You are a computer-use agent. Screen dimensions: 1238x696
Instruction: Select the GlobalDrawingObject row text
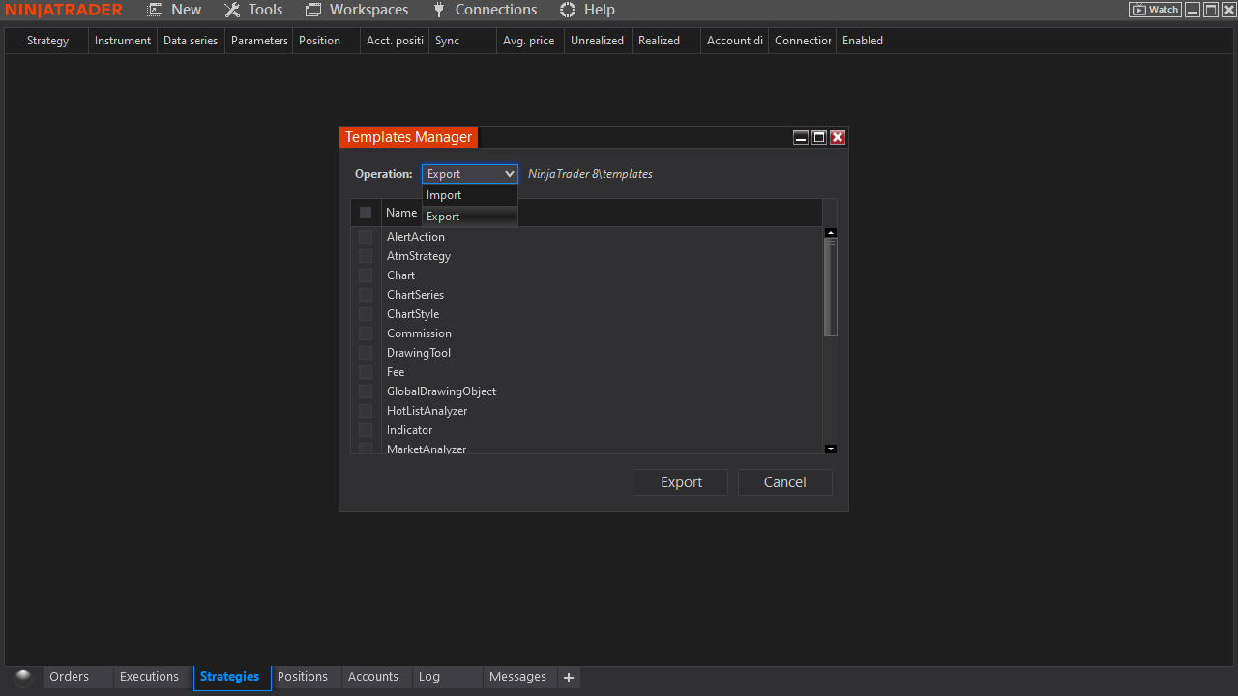pyautogui.click(x=441, y=391)
